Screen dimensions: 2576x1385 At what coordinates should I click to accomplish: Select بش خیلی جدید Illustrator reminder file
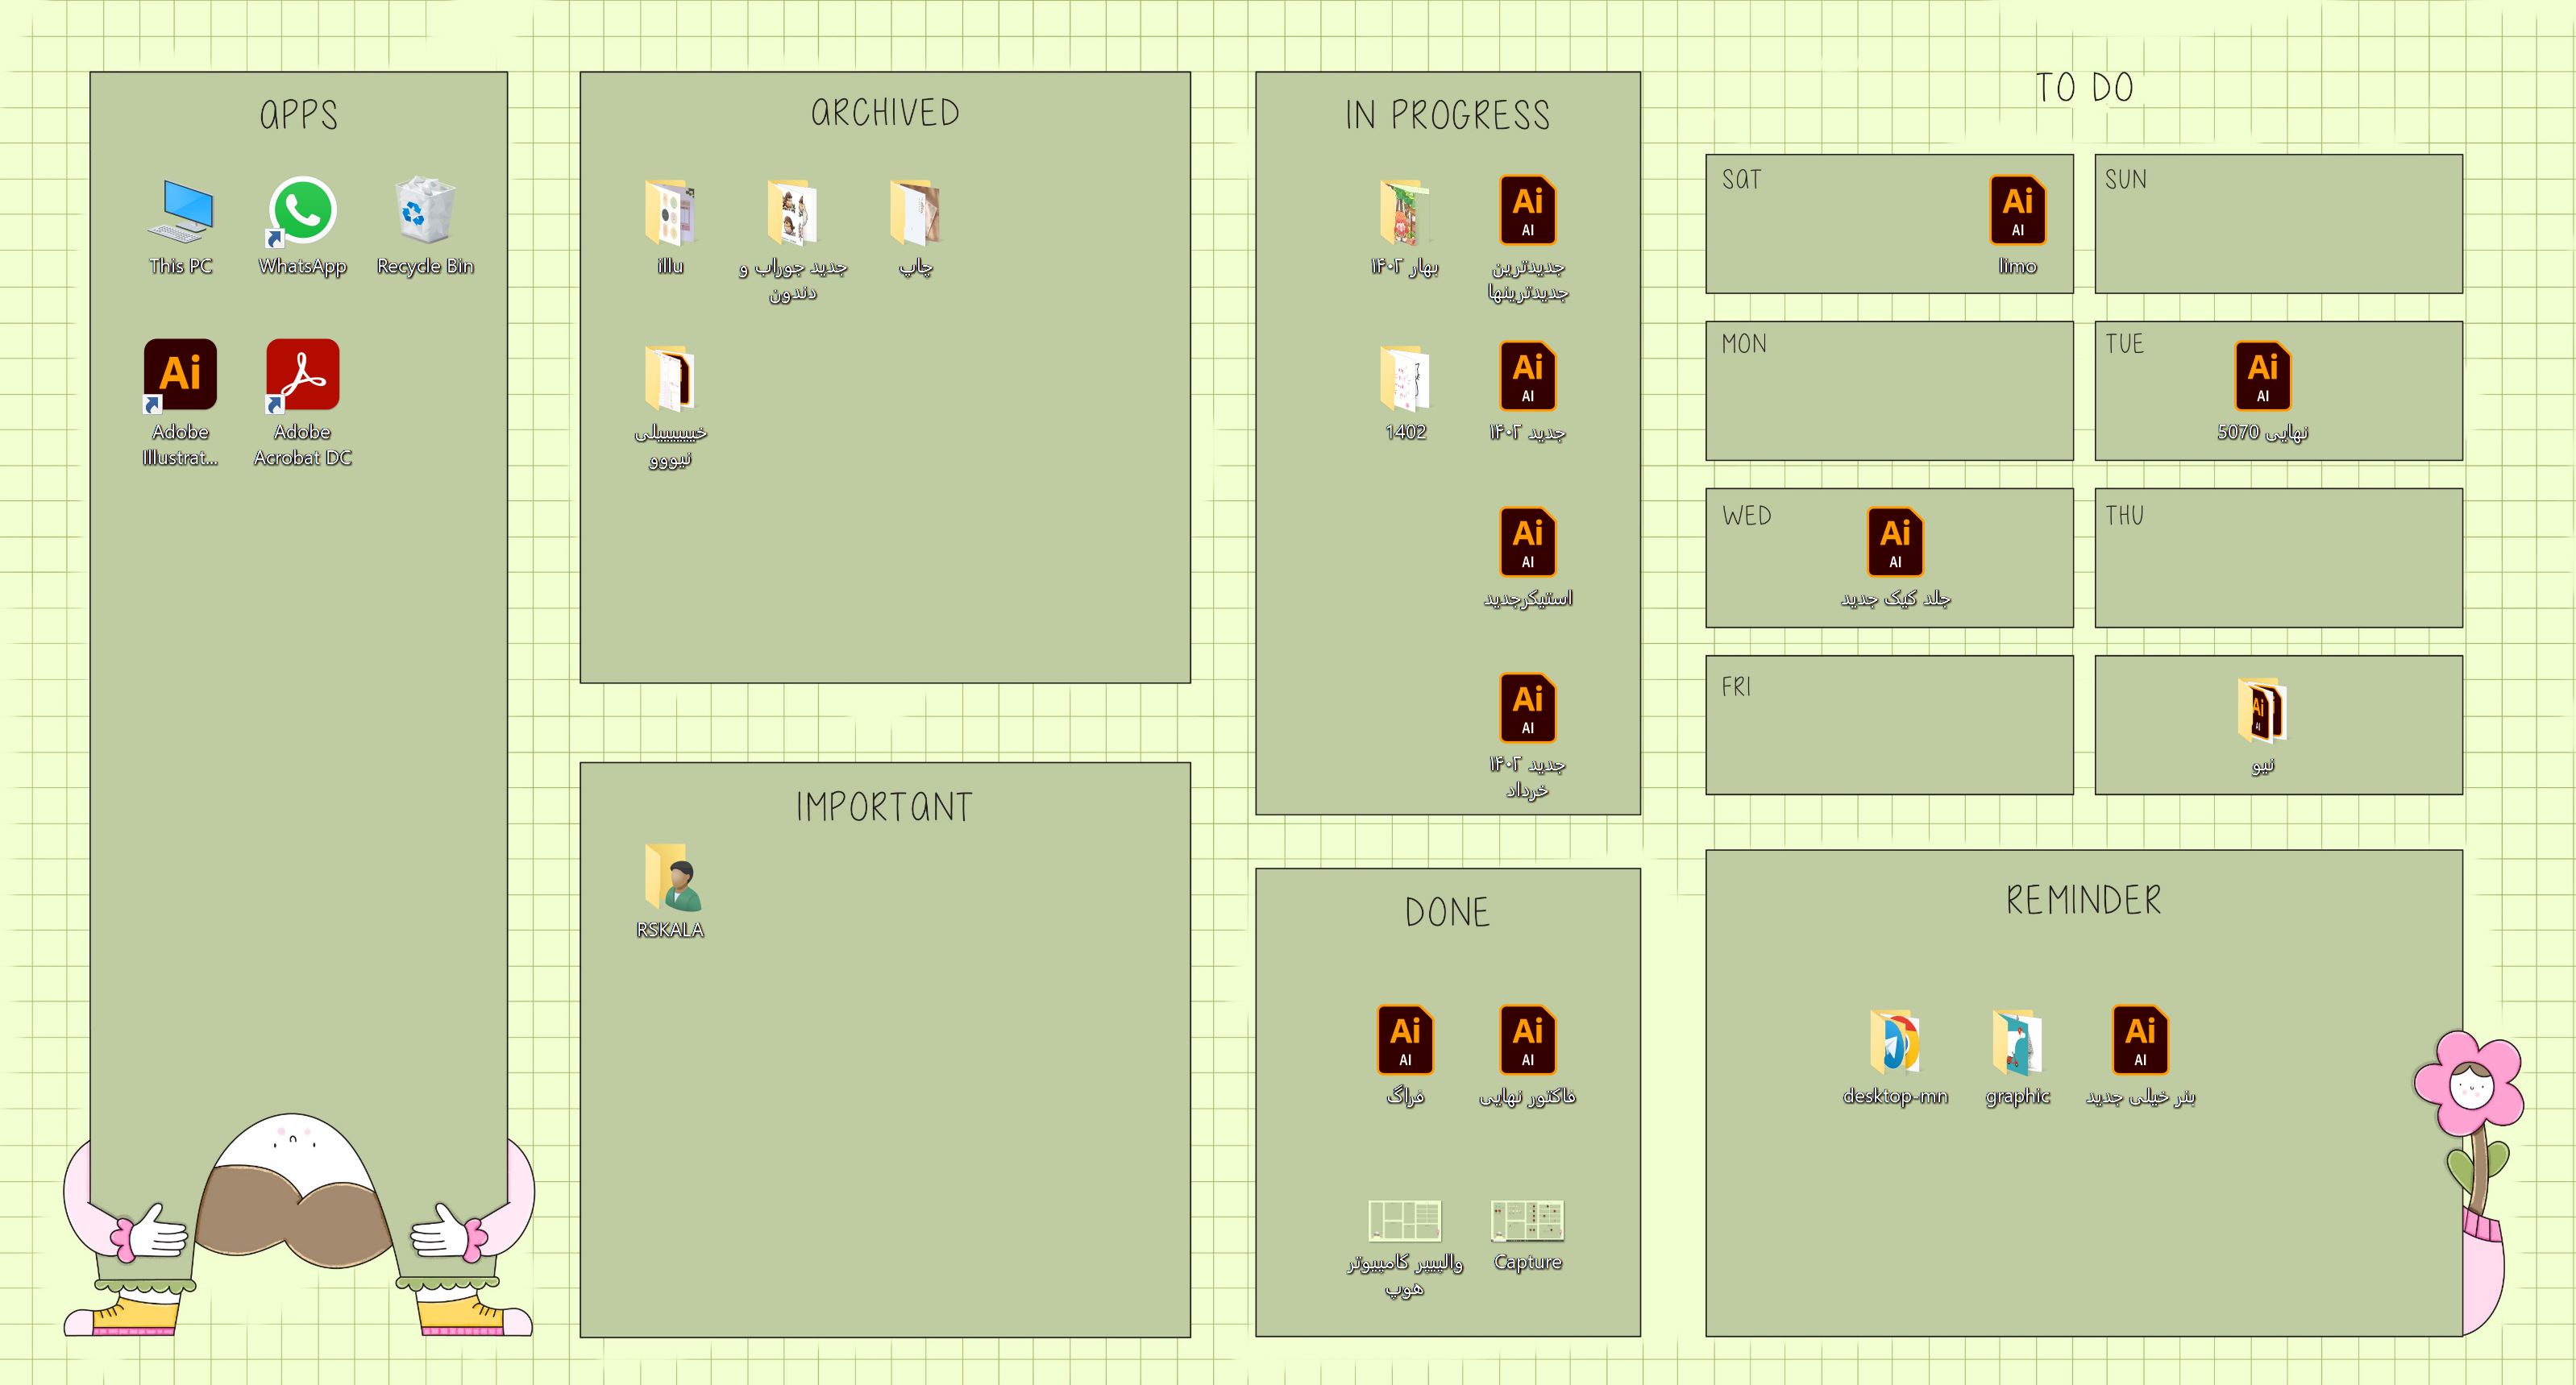pos(2141,1049)
